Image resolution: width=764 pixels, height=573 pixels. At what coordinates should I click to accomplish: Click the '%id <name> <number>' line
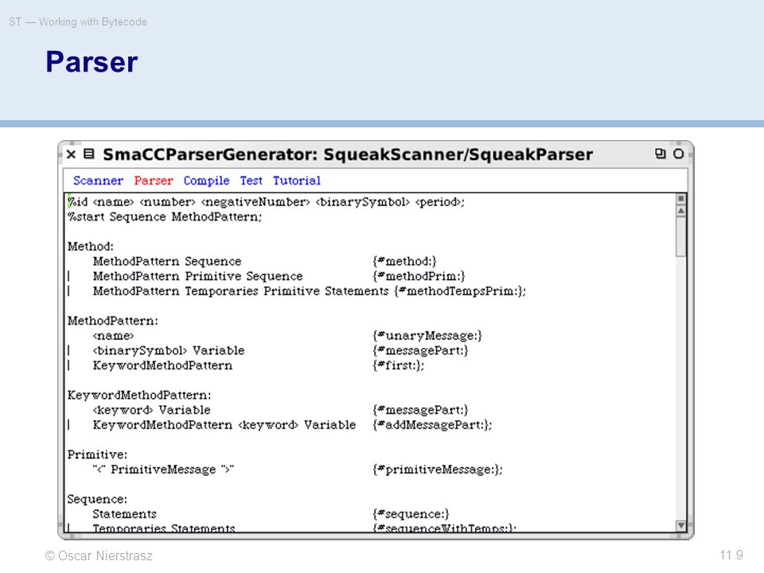266,201
